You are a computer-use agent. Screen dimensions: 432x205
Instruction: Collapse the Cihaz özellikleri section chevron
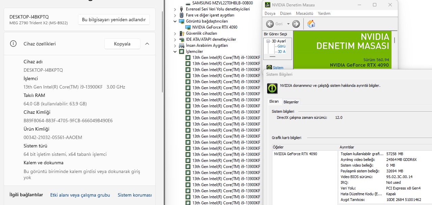coord(147,44)
